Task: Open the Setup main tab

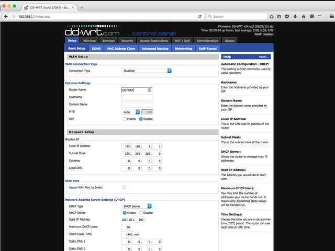Action: tap(72, 41)
